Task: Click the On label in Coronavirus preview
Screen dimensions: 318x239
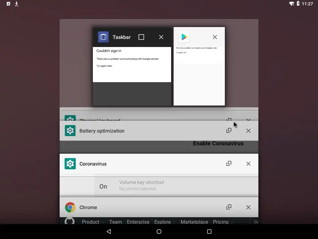Action: pos(103,186)
